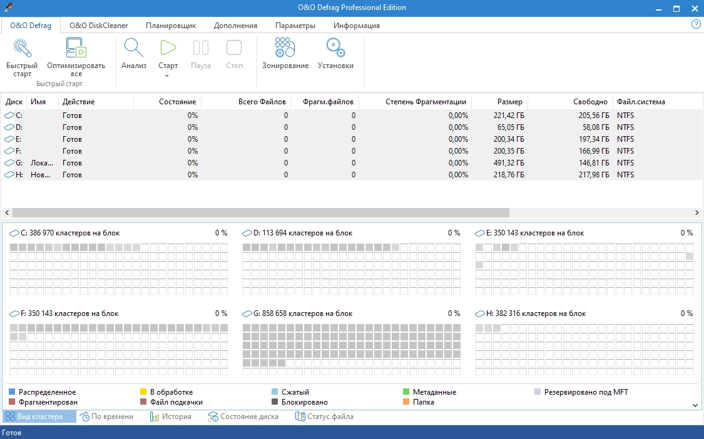Viewport: 704px width, 439px height.
Task: Click drive icon in C: cluster map header
Action: click(14, 234)
